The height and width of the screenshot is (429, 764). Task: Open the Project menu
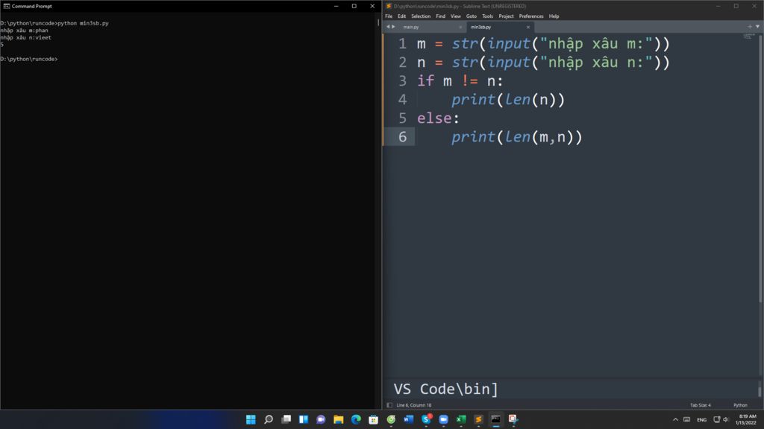coord(506,16)
